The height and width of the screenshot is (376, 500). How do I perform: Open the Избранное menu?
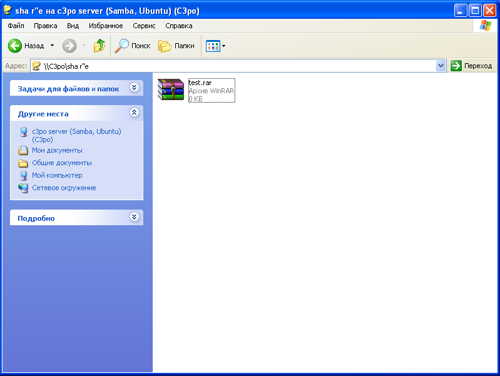pyautogui.click(x=106, y=26)
